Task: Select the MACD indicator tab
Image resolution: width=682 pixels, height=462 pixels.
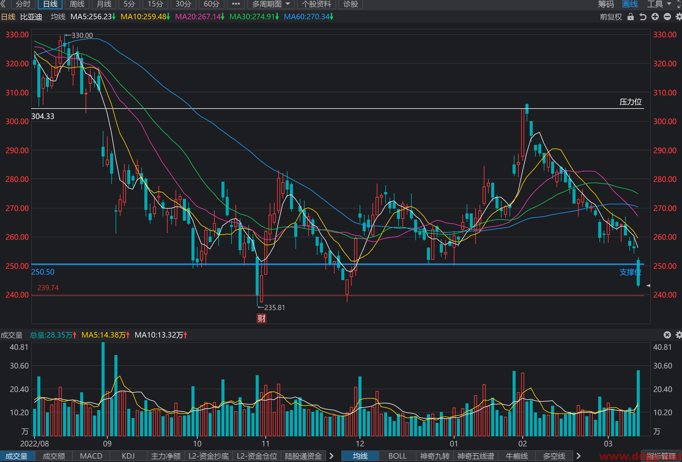Action: click(91, 456)
